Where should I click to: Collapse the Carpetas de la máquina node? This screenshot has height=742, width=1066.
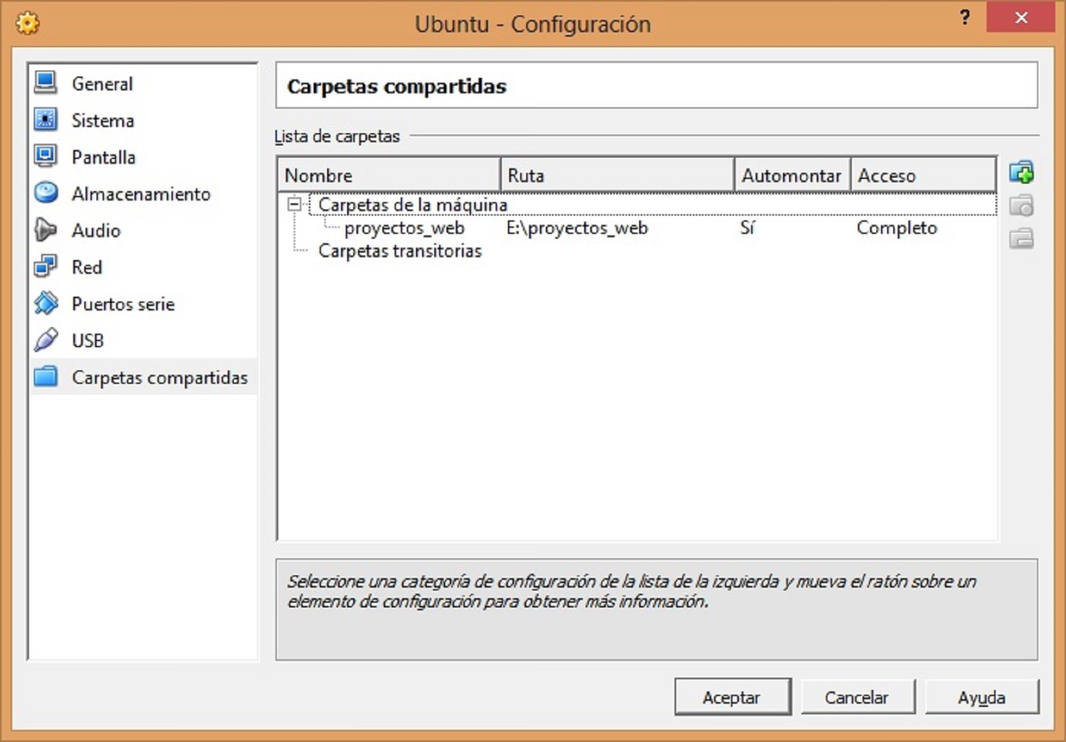click(x=294, y=204)
